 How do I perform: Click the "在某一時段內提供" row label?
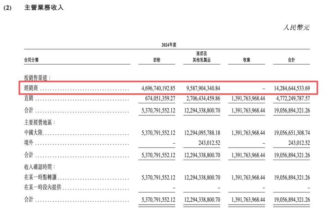(42, 188)
